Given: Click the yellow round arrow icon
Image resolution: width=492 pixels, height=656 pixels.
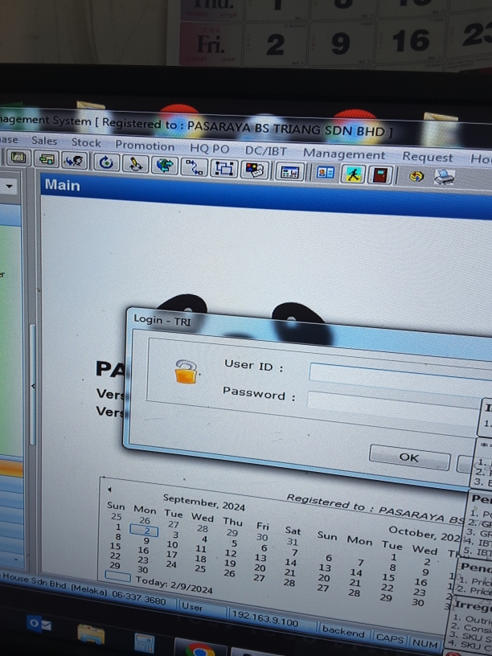Looking at the screenshot, I should click(x=416, y=177).
